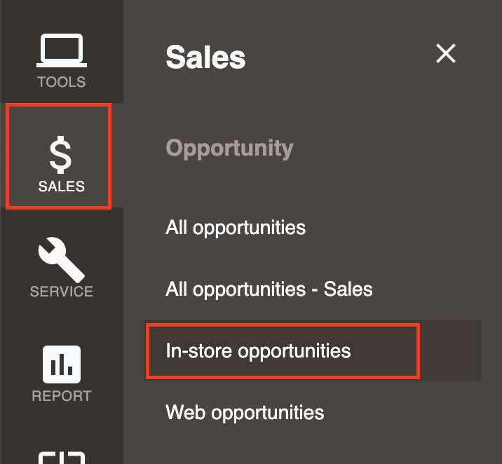Open All opportunities
502x464 pixels.
click(x=236, y=228)
